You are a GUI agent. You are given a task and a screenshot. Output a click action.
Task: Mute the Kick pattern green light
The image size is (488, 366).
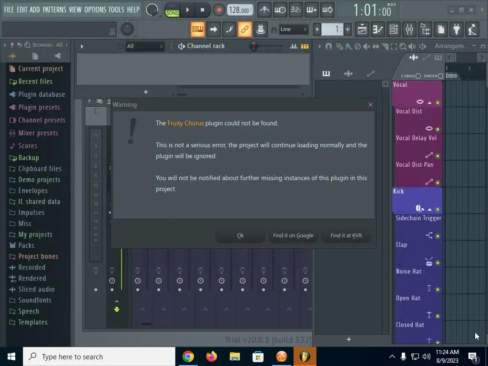[x=437, y=210]
